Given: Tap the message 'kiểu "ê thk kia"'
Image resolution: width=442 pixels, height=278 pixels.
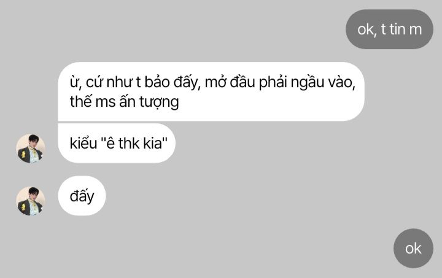Looking at the screenshot, I should 117,143.
